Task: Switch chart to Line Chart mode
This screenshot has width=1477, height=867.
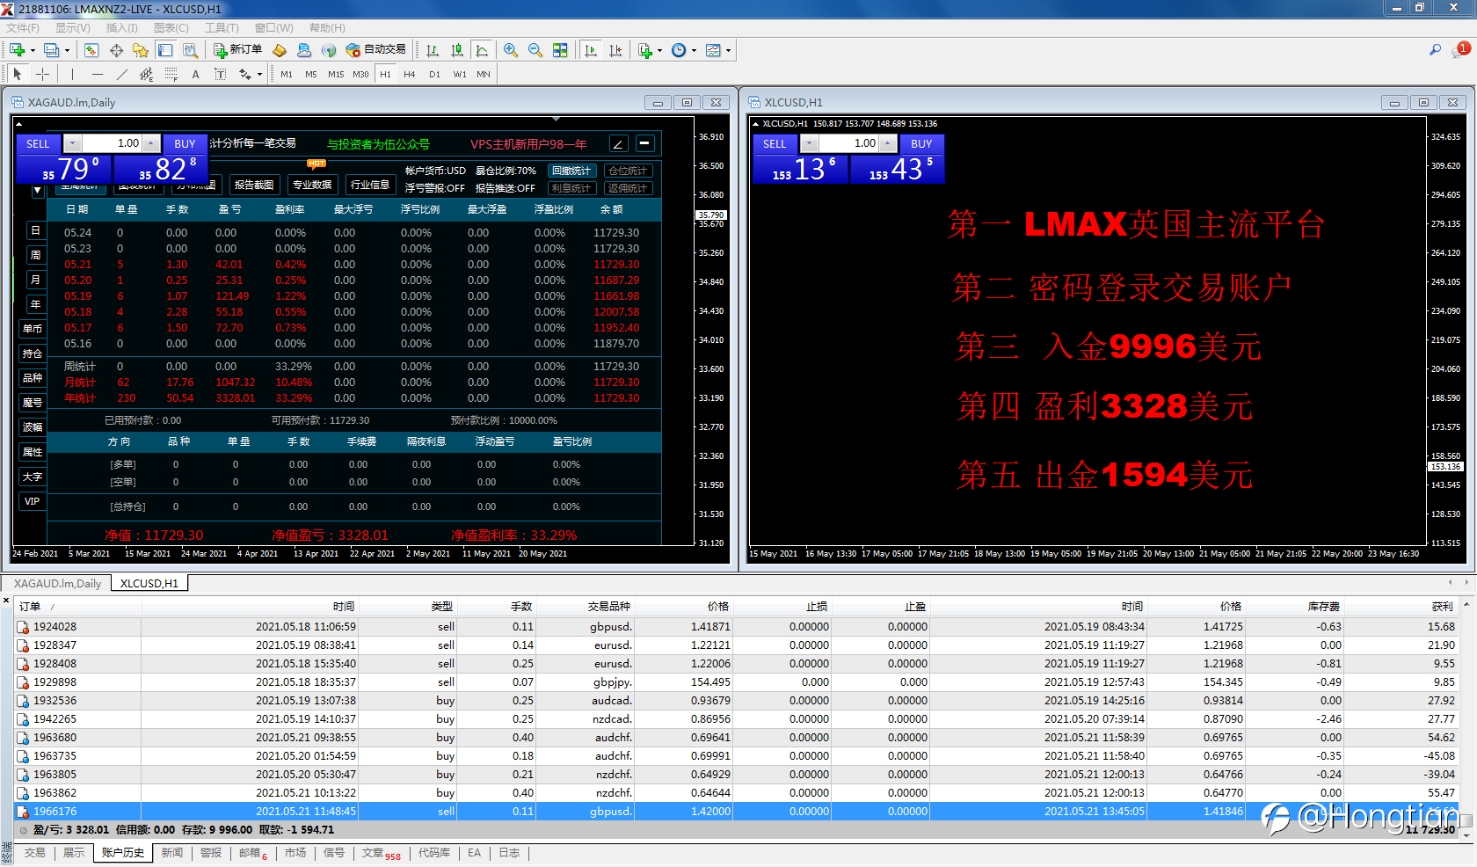Action: click(x=482, y=50)
